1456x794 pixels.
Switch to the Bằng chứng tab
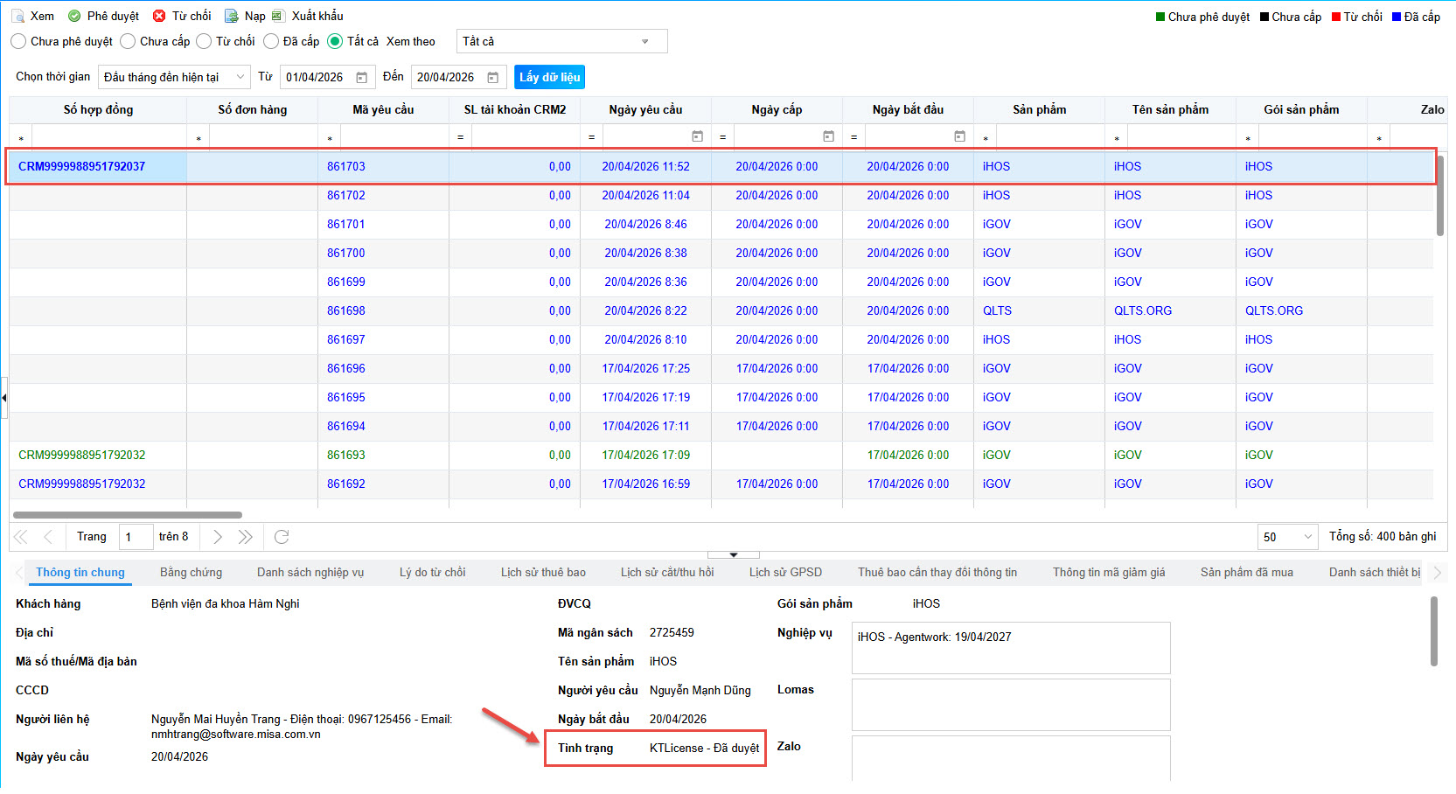tap(191, 573)
